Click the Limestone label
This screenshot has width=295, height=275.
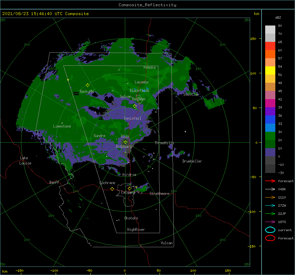(x=62, y=126)
